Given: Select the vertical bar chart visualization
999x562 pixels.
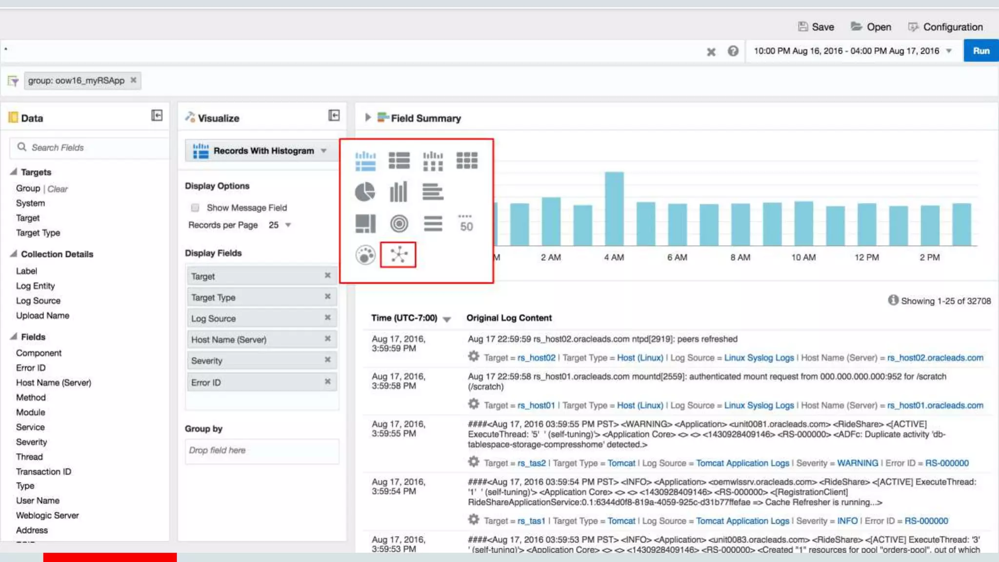Looking at the screenshot, I should [398, 192].
